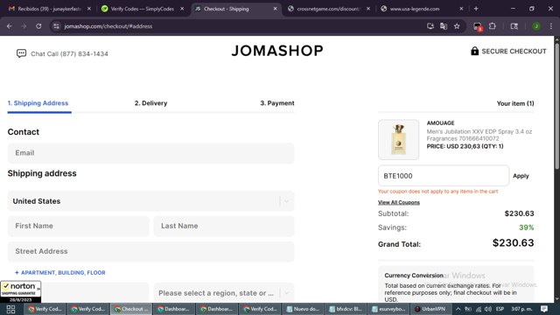The width and height of the screenshot is (560, 315).
Task: Click the ESP language indicator
Action: (x=500, y=309)
